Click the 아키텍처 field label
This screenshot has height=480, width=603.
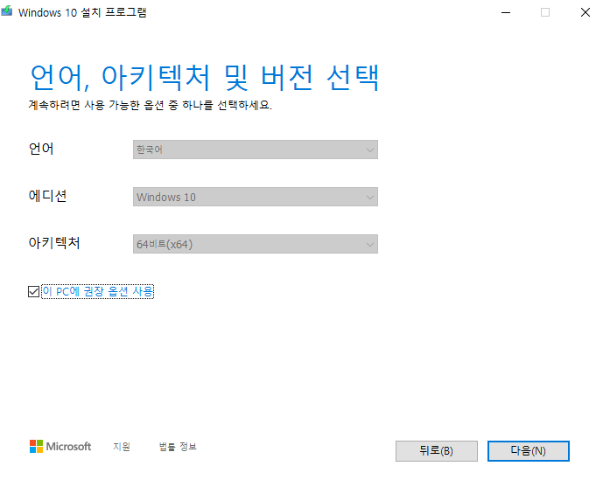pyautogui.click(x=54, y=243)
